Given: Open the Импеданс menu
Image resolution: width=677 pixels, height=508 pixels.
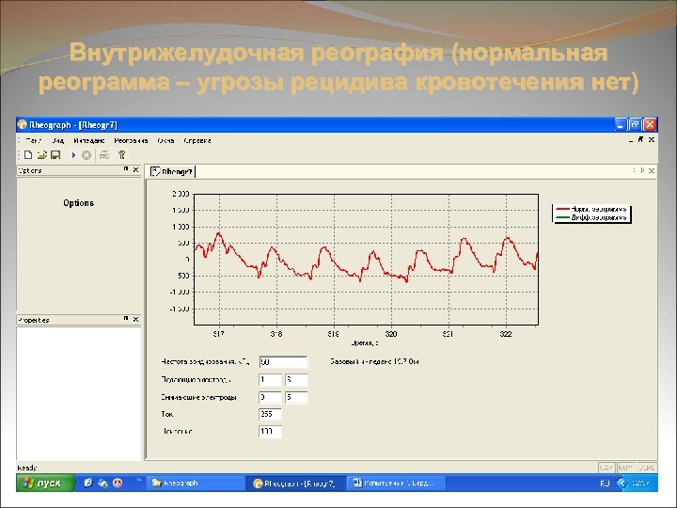Looking at the screenshot, I should (x=89, y=140).
